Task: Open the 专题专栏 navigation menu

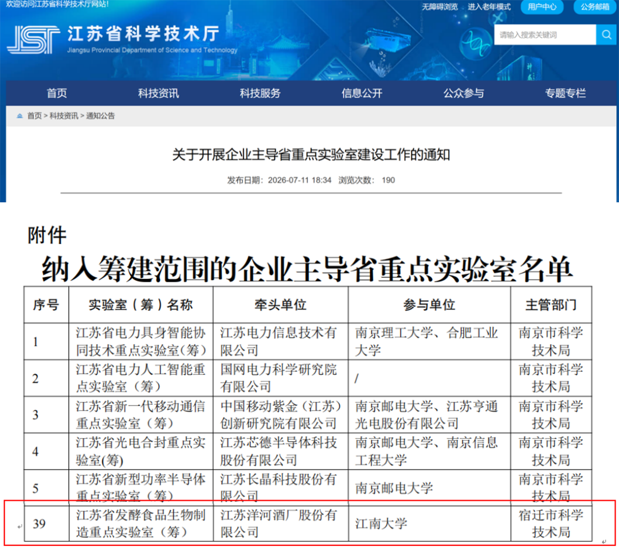Action: (565, 93)
